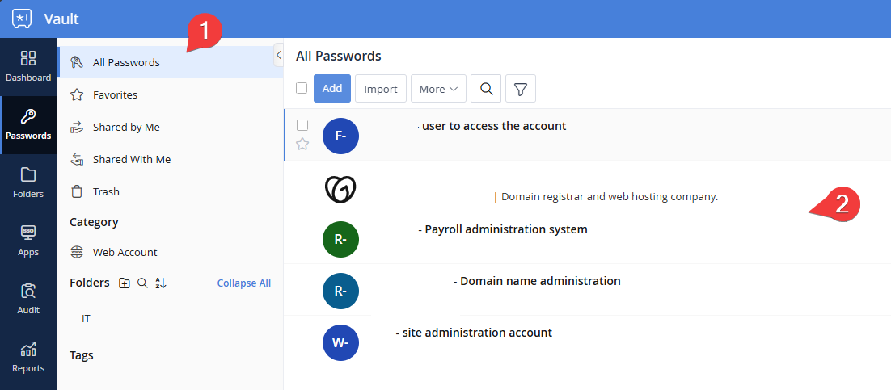Image resolution: width=891 pixels, height=390 pixels.
Task: Open the Audit section
Action: pyautogui.click(x=28, y=299)
